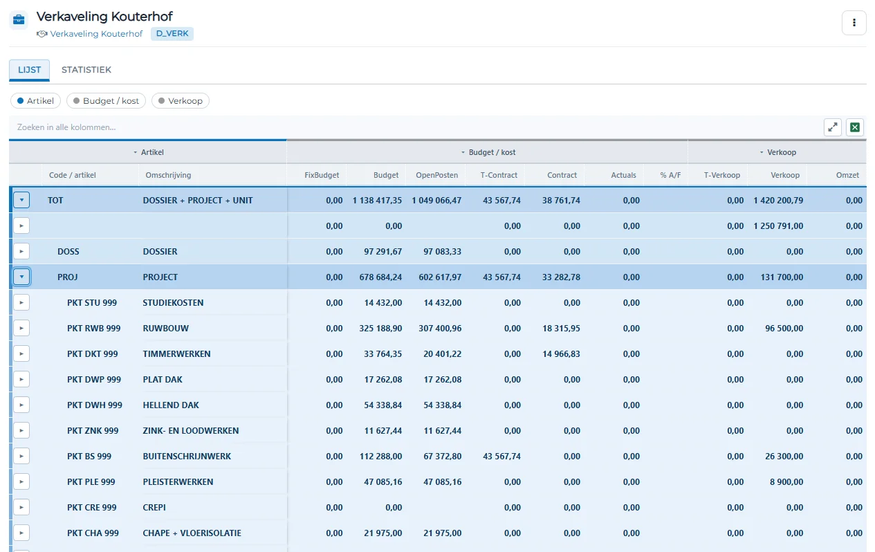Toggle the Budget / kost column chip
Screen dimensions: 875x552
(106, 101)
